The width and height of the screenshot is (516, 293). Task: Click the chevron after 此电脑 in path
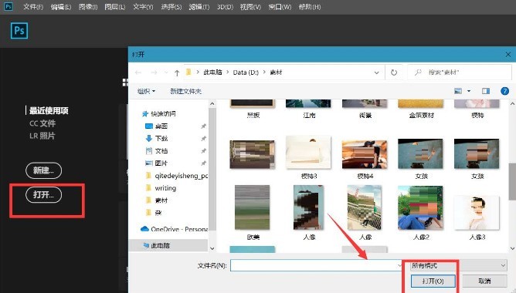tap(227, 72)
